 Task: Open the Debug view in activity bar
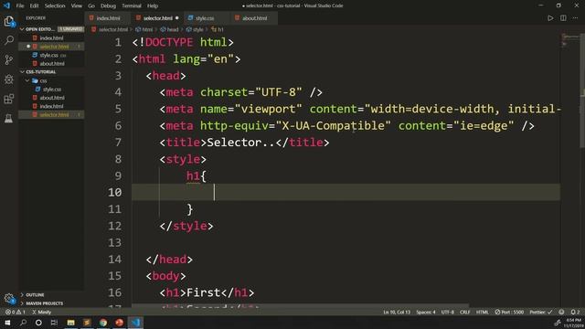(x=9, y=80)
